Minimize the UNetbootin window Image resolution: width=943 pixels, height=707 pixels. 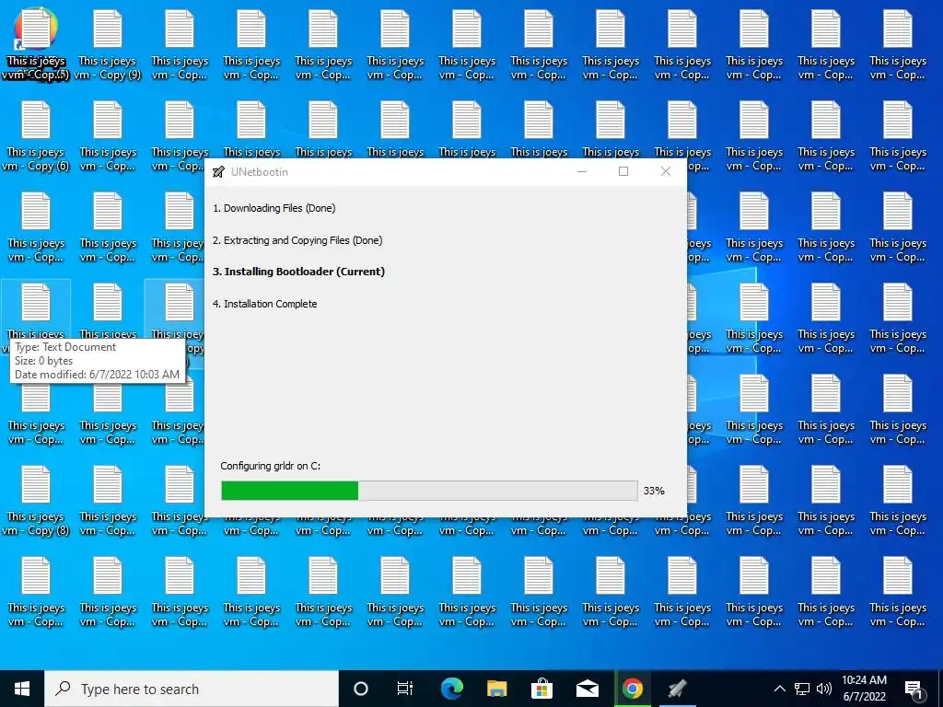click(582, 171)
